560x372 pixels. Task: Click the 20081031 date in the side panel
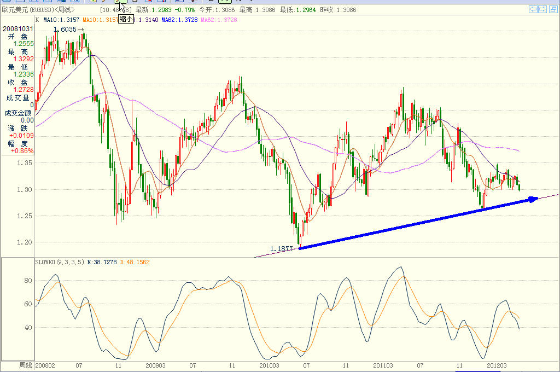[x=18, y=28]
